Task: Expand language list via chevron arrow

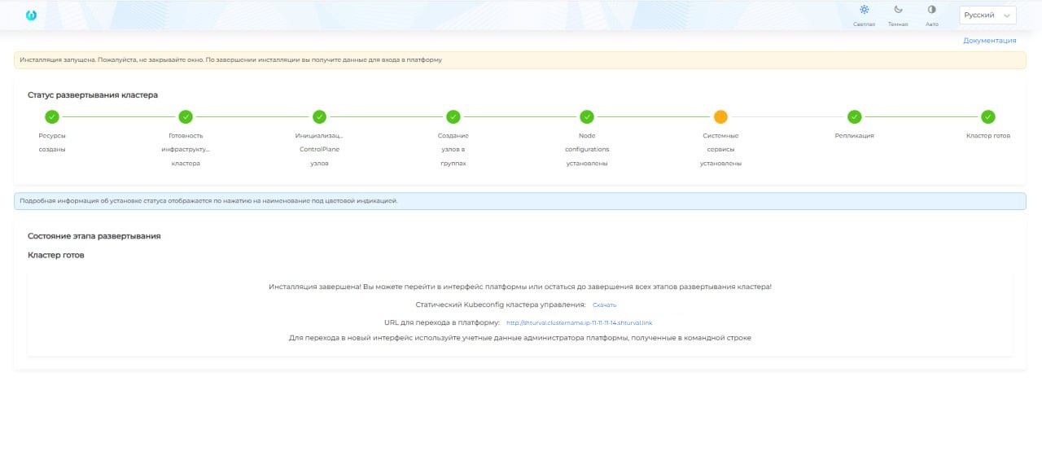Action: (x=1008, y=15)
